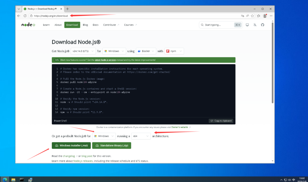The image size is (308, 182).
Task: Open the Node.js GitHub repository icon
Action: pyautogui.click(x=262, y=25)
